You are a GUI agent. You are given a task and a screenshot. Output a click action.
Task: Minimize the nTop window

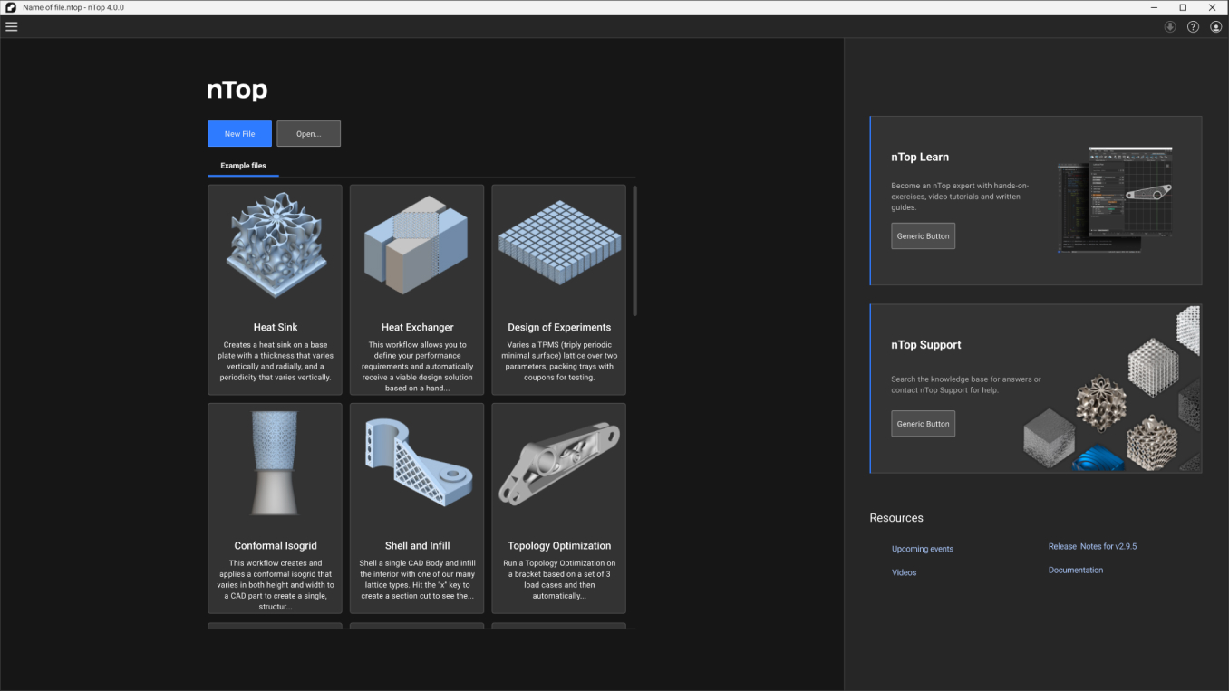tap(1153, 7)
